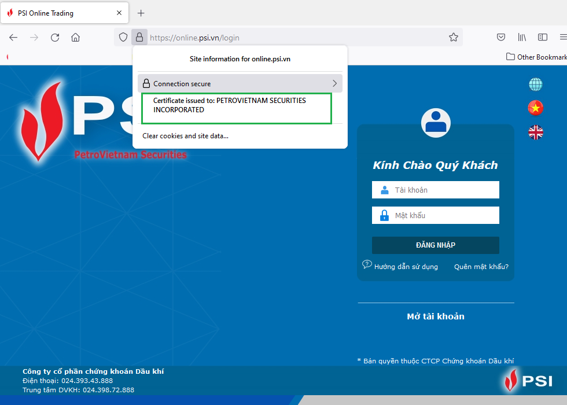Viewport: 567px width, 405px height.
Task: Click the usage guide chat bubble icon
Action: (367, 265)
